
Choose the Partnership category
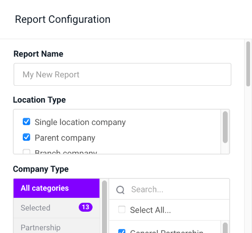click(56, 226)
